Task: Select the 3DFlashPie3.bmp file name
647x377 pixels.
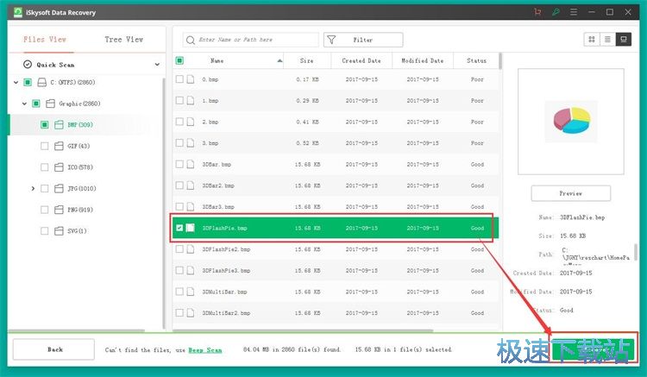Action: pos(226,271)
